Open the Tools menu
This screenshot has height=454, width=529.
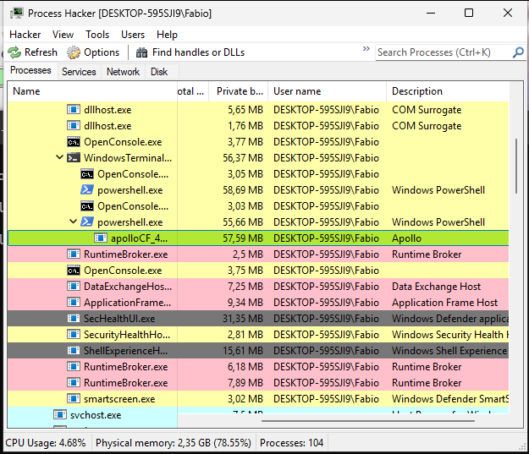(x=97, y=35)
